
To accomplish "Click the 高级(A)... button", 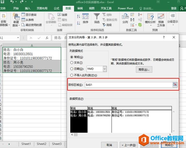I will (x=144, y=69).
